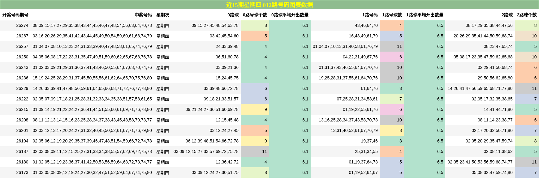Click 星期四 in row 26222
The image size is (539, 178).
[x=163, y=99]
